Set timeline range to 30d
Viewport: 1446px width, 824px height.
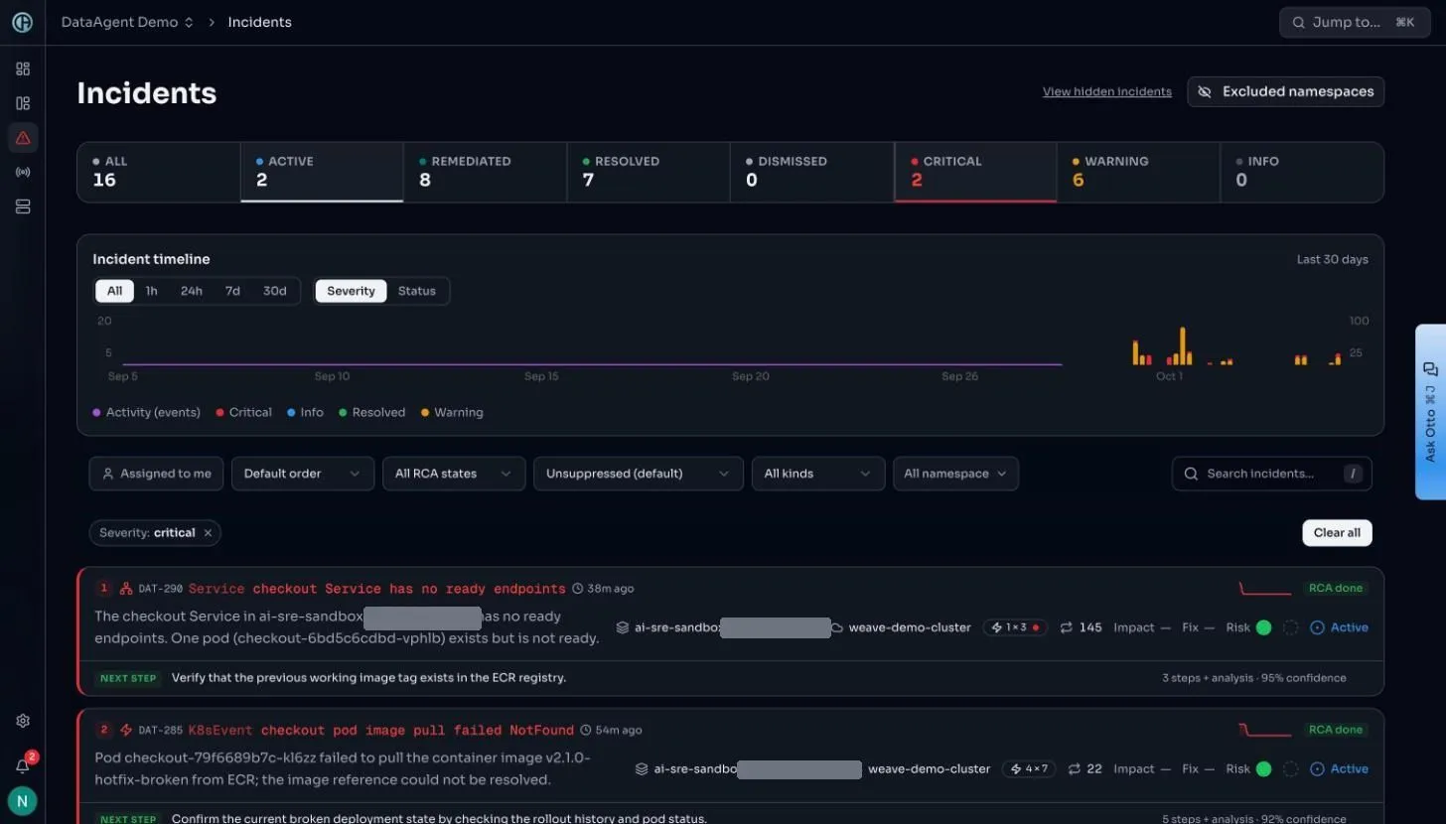point(275,291)
